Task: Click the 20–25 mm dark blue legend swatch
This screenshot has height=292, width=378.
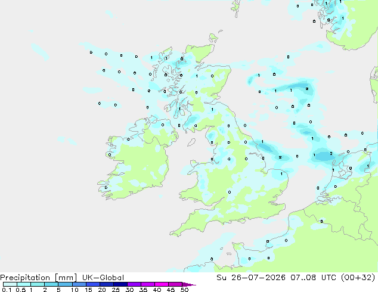Action: tap(106, 284)
